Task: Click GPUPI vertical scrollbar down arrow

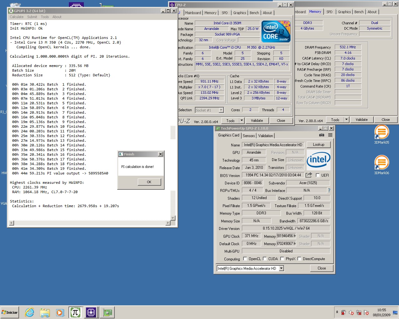Action: coord(173,218)
